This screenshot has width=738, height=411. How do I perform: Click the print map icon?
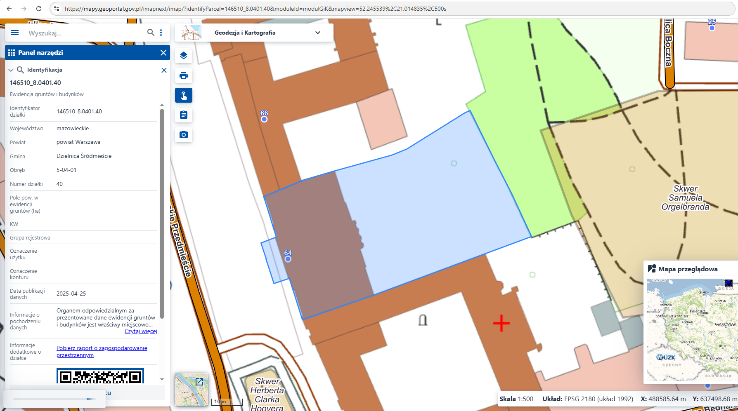(184, 75)
